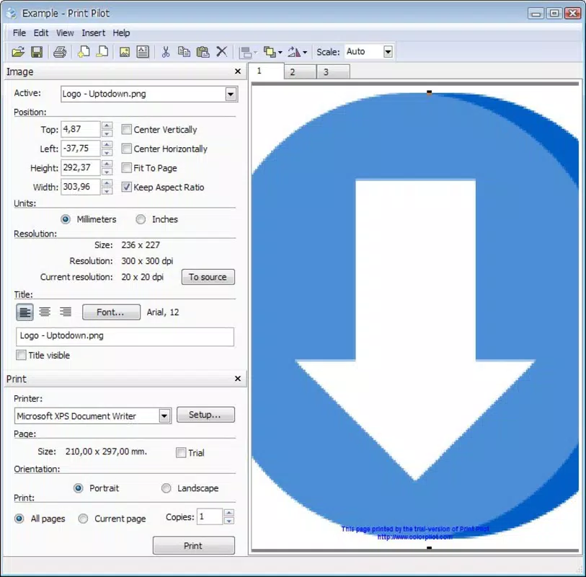Viewport: 586px width, 577px height.
Task: Align title text right
Action: [66, 312]
